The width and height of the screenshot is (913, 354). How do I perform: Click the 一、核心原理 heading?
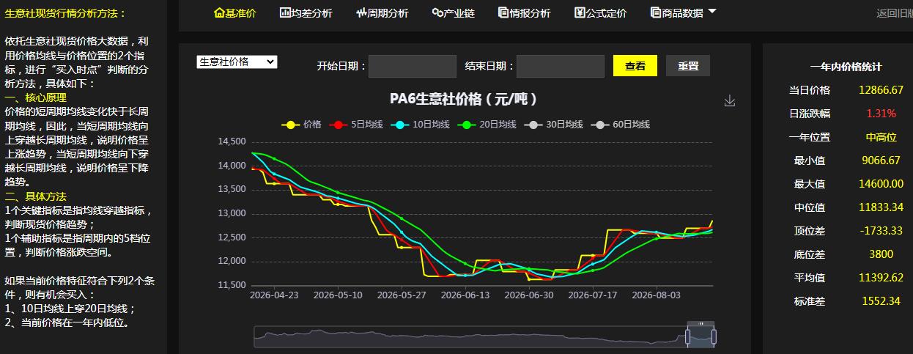click(36, 97)
